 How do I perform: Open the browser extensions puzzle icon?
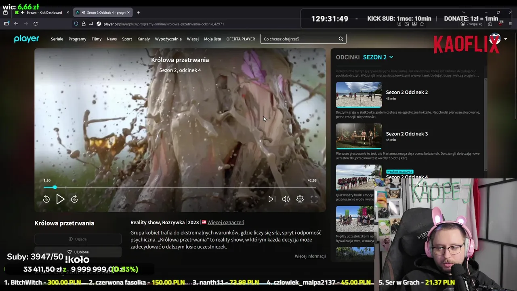tap(490, 24)
